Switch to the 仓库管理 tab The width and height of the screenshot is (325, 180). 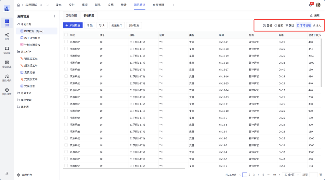[158, 5]
